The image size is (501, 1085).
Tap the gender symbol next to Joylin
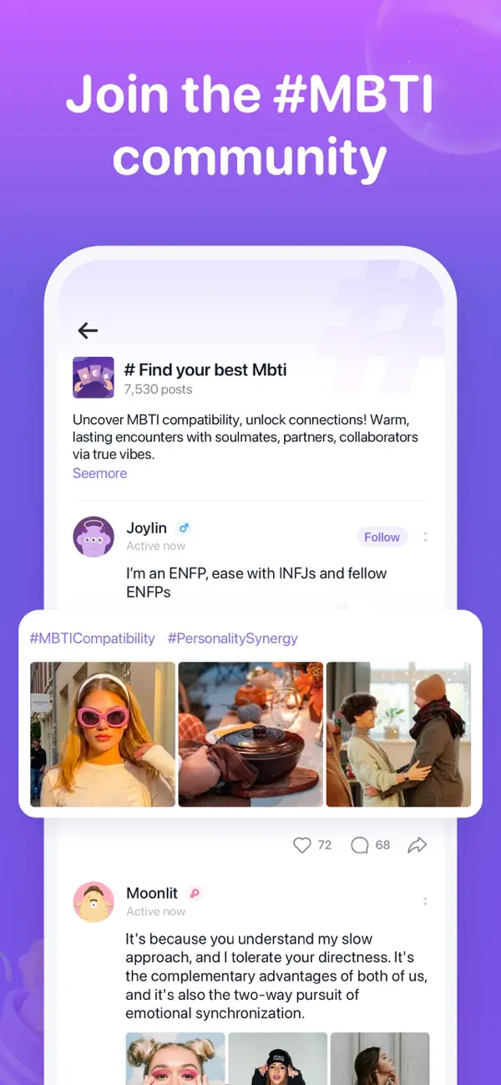[185, 528]
